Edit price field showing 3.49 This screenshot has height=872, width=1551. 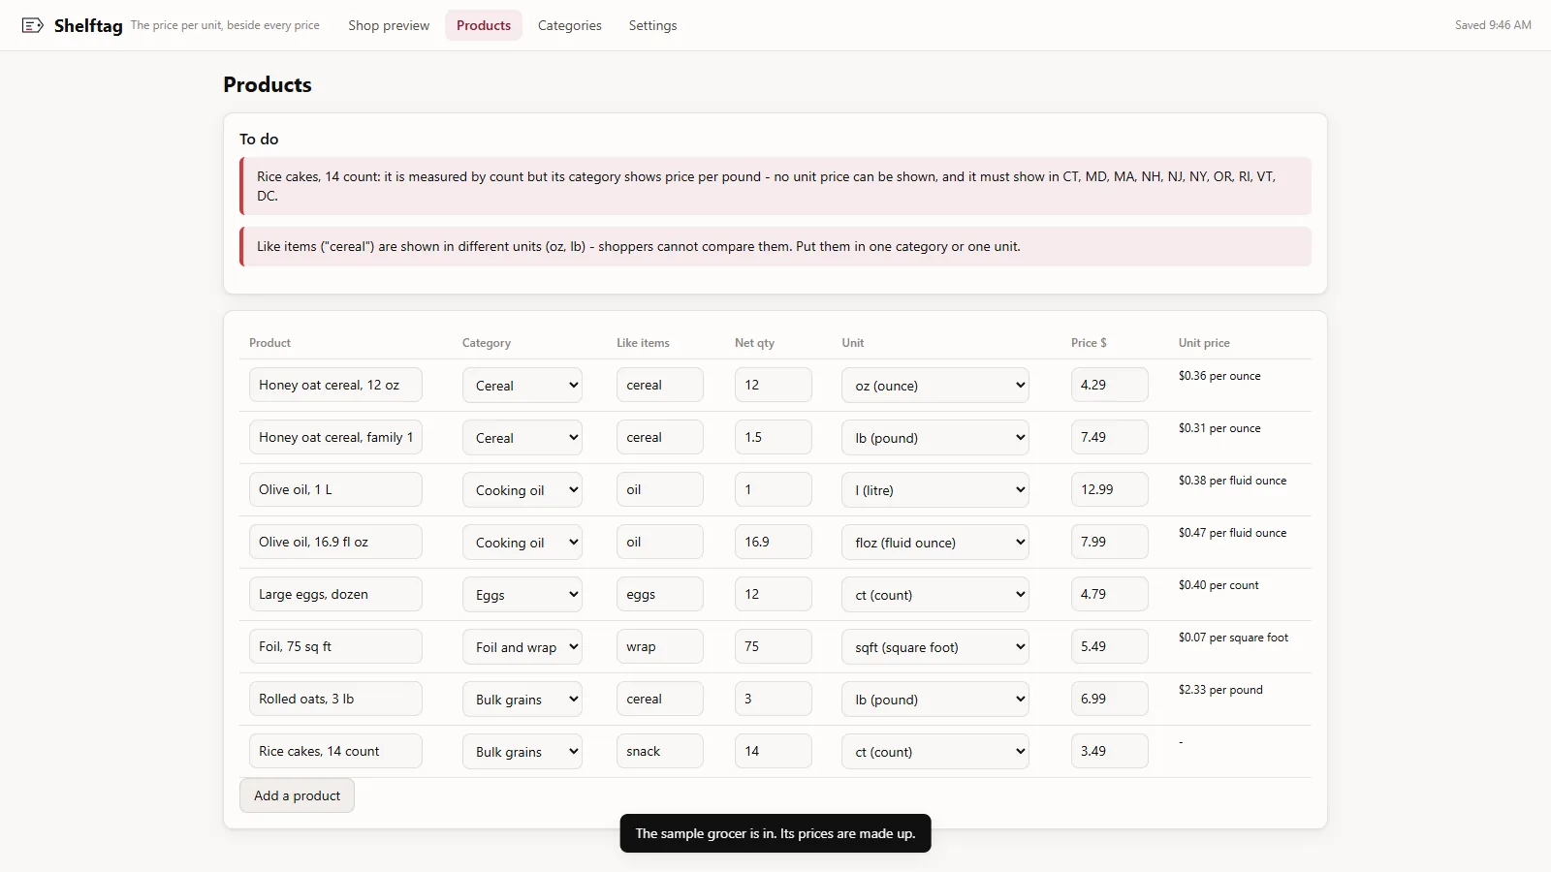(x=1110, y=751)
